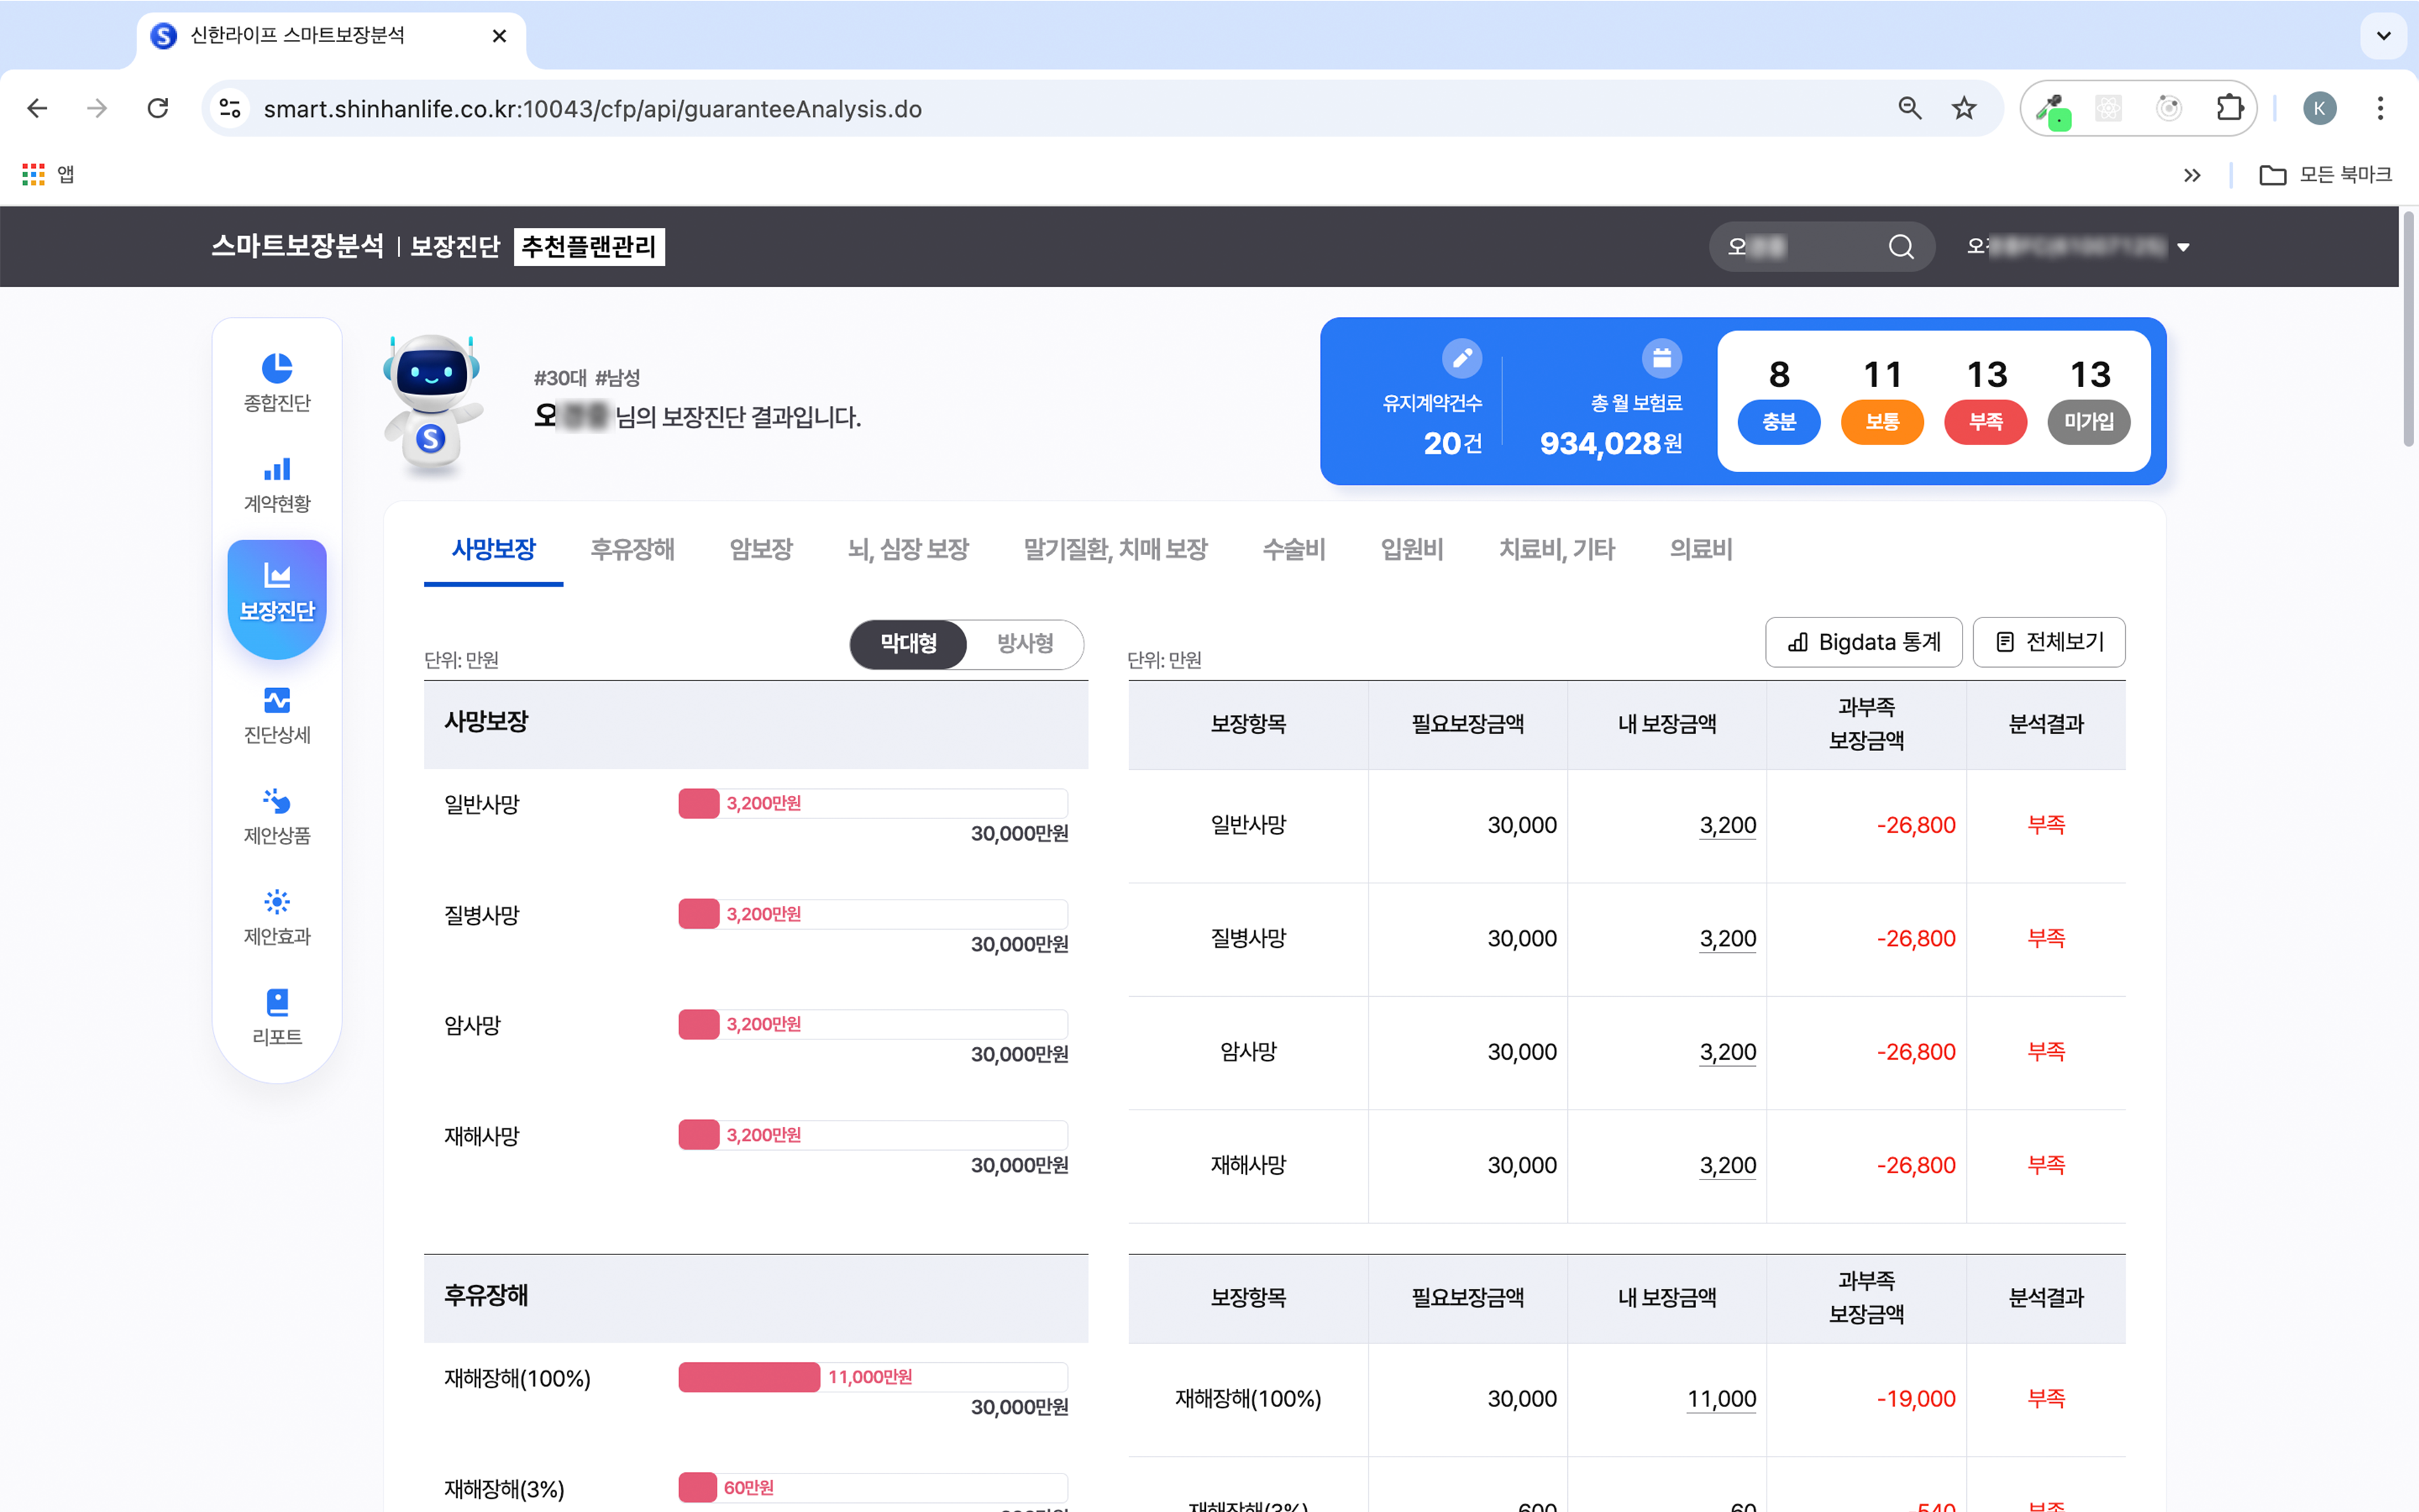Open the 제안효과 panel

point(277,916)
